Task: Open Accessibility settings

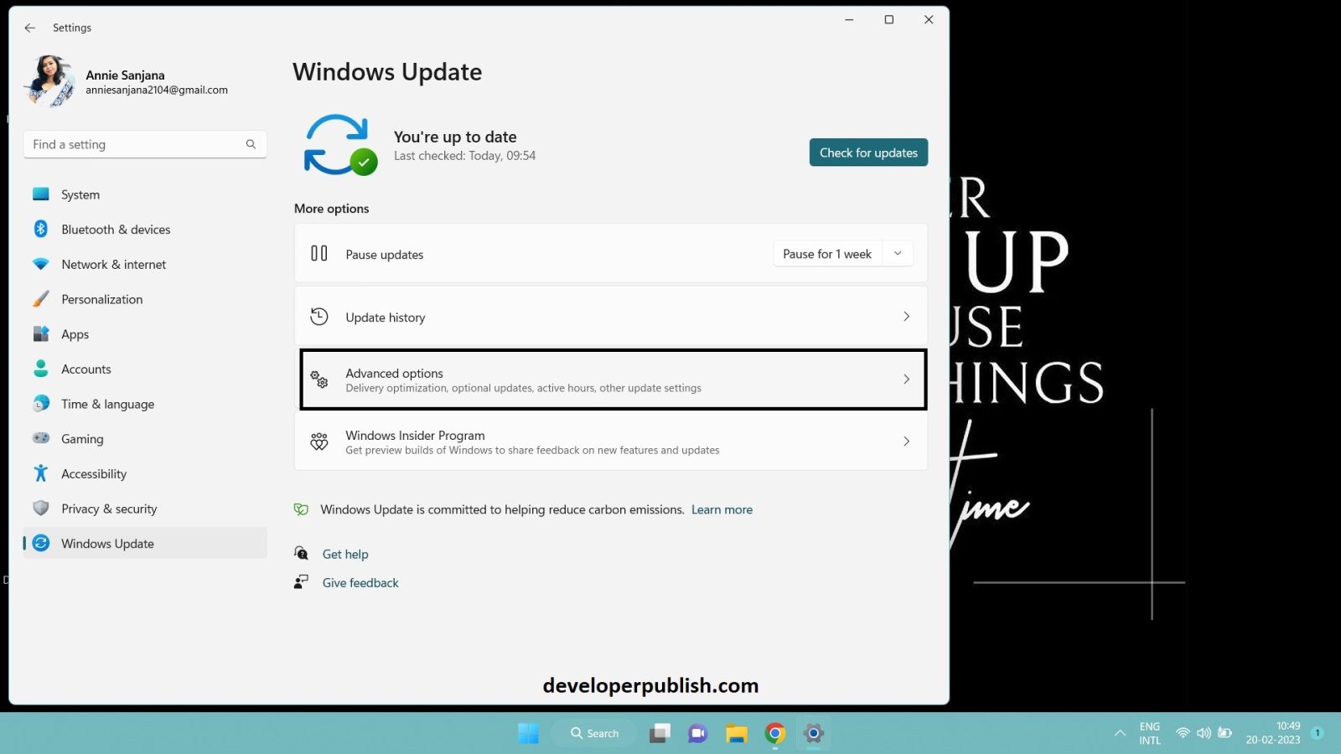Action: pyautogui.click(x=93, y=473)
